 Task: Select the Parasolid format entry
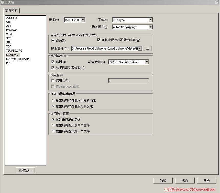[x=11, y=30]
